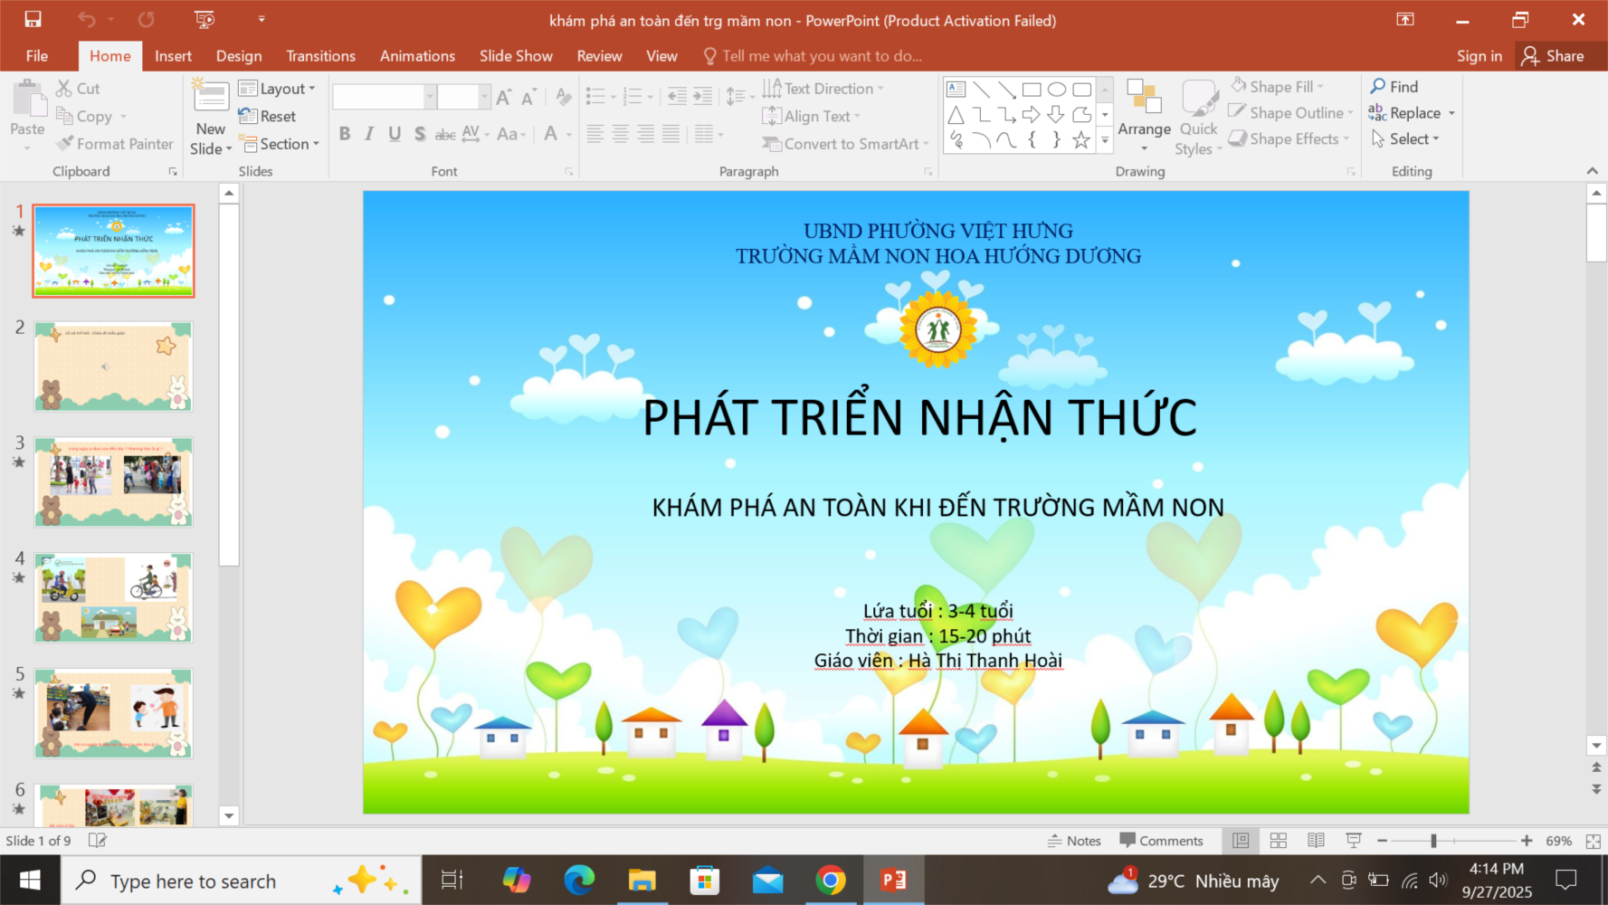Open Reading View from status bar
Image resolution: width=1608 pixels, height=905 pixels.
pos(1316,841)
